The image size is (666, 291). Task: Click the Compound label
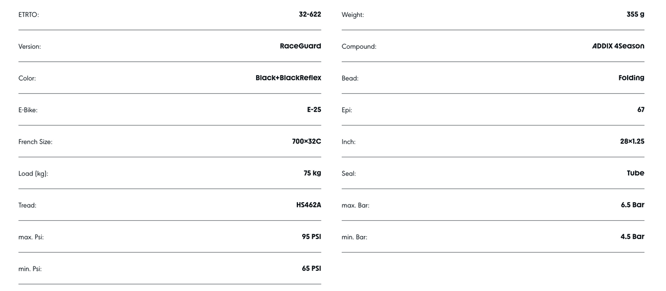(x=359, y=47)
